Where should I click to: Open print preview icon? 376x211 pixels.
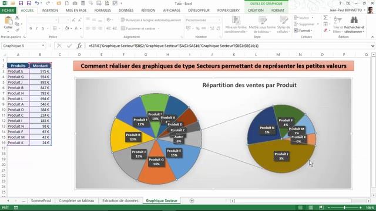point(107,4)
